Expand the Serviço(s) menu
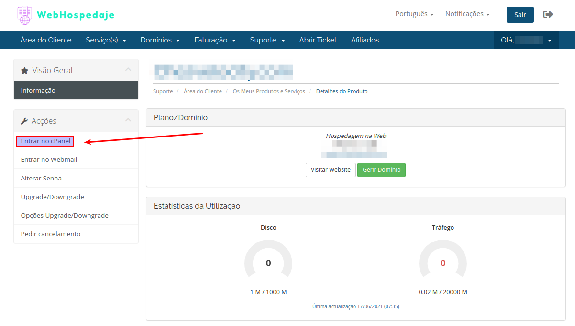Screen dimensions: 575x326 [106, 40]
